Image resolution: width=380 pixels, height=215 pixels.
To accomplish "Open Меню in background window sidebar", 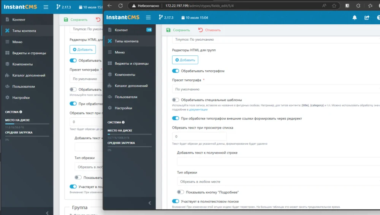I will [27, 42].
